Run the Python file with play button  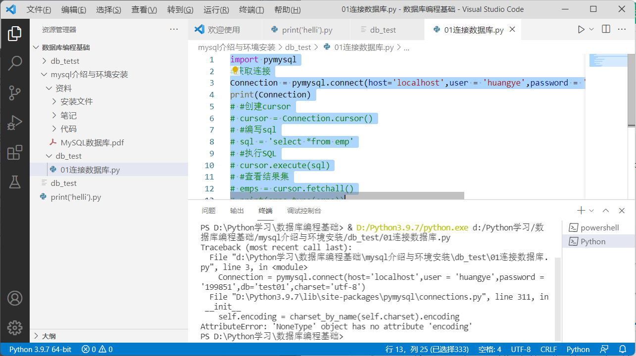point(581,30)
